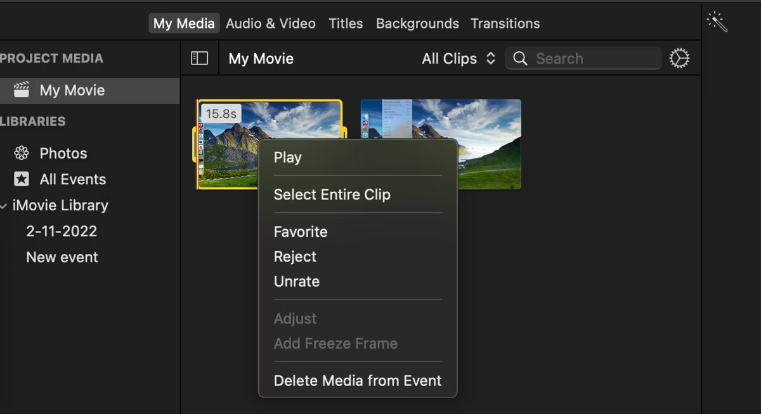Click the search magnifier icon

(x=520, y=58)
